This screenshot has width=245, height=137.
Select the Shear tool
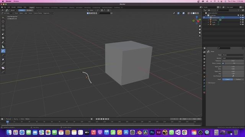(x=3, y=68)
